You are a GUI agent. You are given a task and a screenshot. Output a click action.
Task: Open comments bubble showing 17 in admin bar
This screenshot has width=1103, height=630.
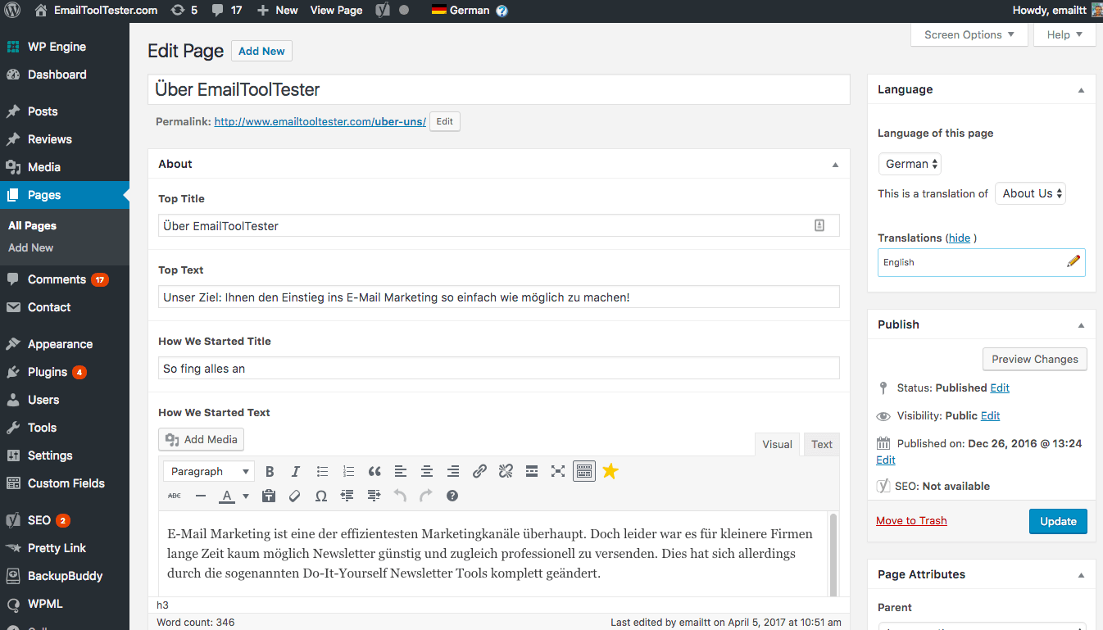click(226, 11)
